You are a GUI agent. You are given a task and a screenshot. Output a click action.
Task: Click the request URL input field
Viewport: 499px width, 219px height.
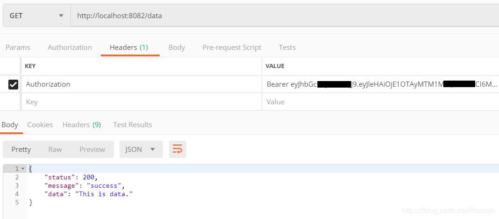coord(280,16)
